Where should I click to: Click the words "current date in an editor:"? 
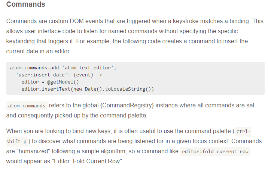click(39, 50)
